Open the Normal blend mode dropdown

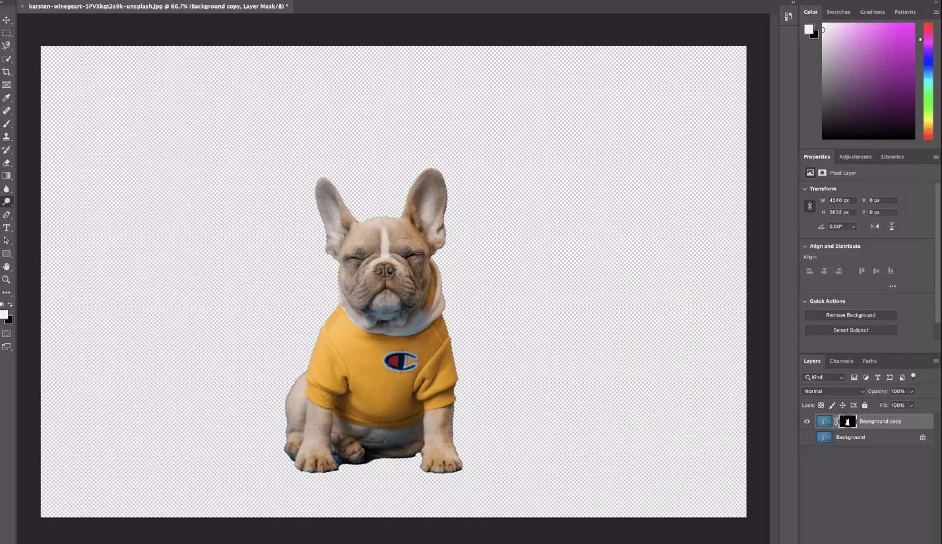[834, 391]
